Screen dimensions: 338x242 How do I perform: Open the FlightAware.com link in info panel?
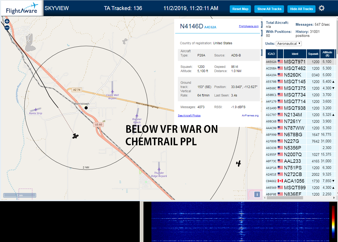coord(249,26)
